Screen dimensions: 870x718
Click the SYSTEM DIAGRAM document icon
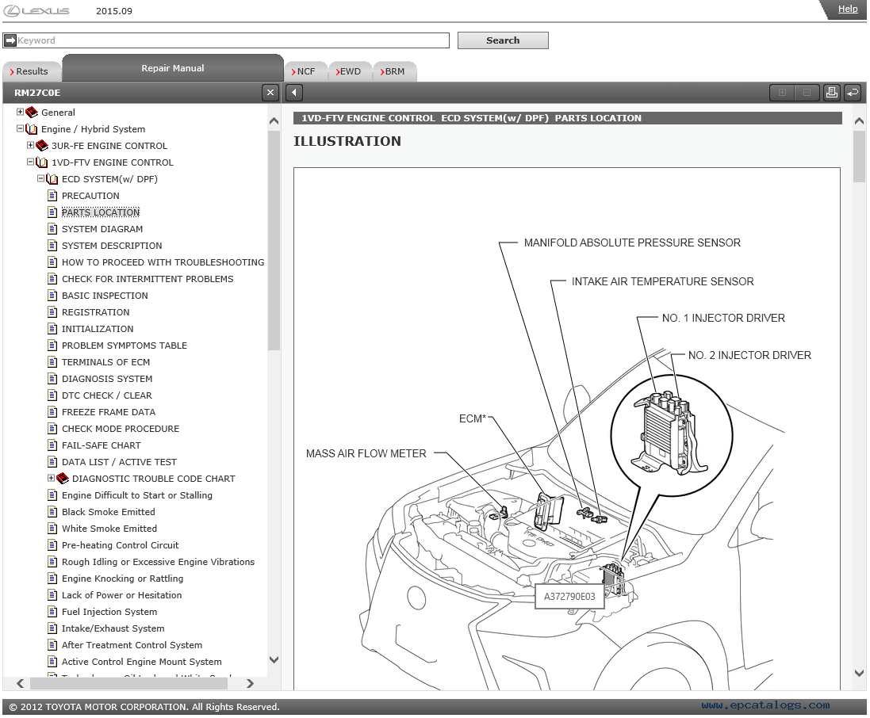(52, 229)
